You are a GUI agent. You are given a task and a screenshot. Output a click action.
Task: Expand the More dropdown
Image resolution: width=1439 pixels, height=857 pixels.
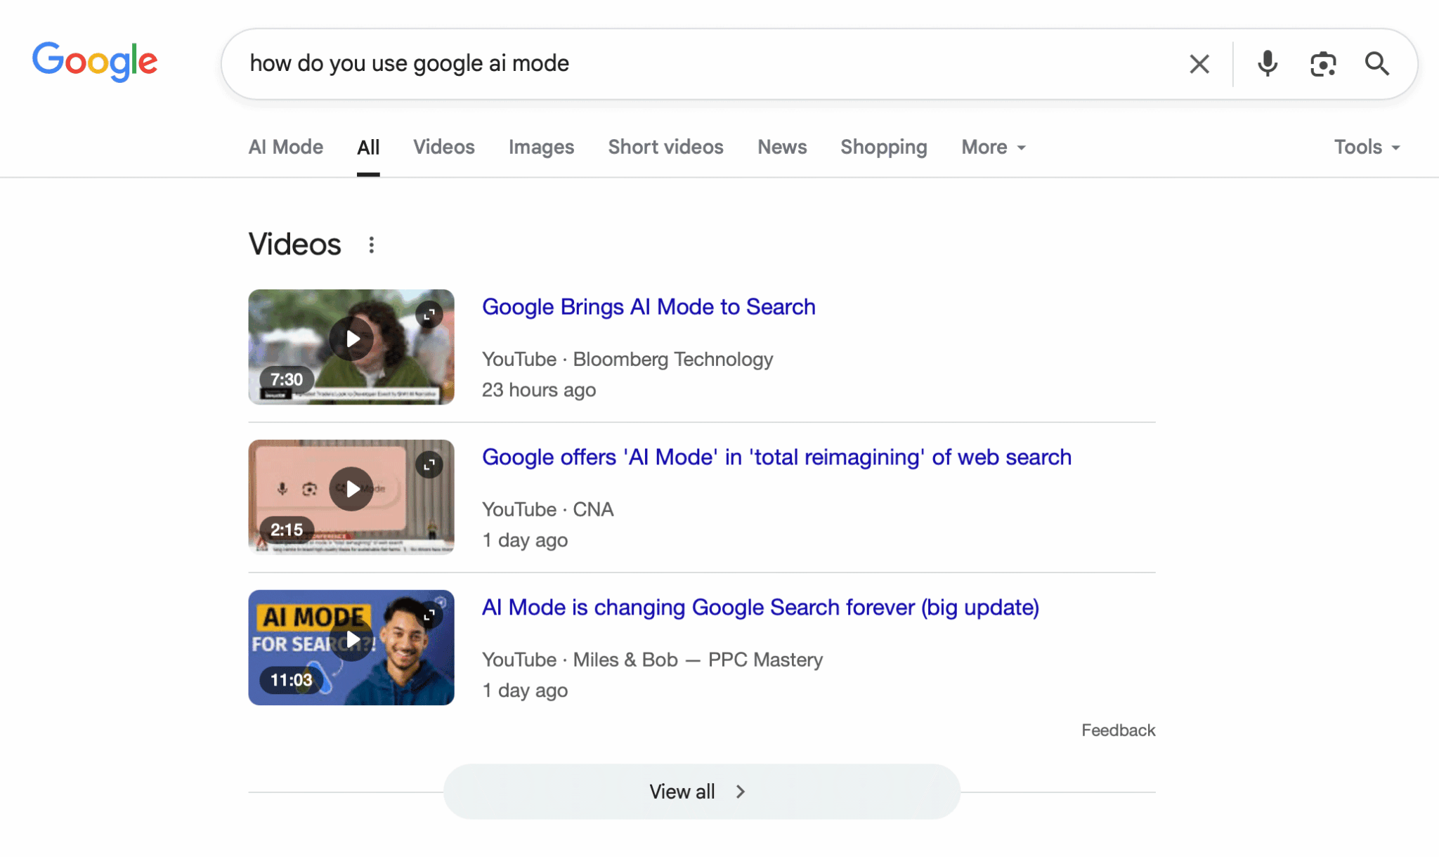(x=994, y=147)
